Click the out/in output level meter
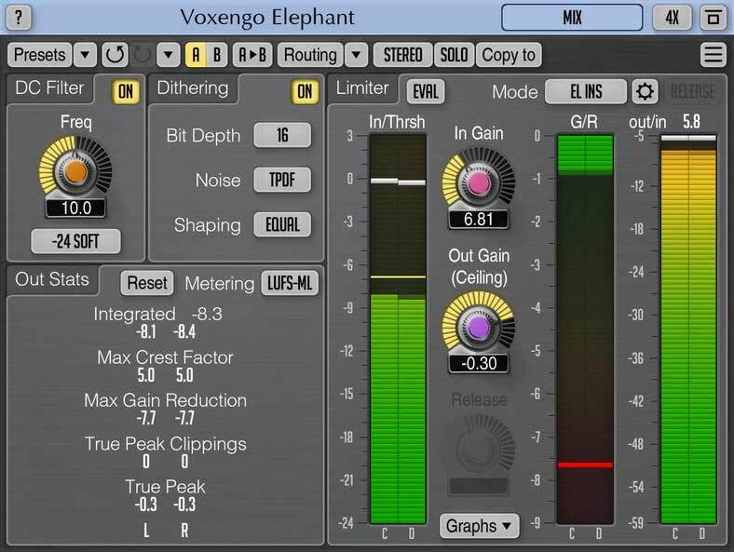Image resolution: width=734 pixels, height=552 pixels. coord(688,330)
